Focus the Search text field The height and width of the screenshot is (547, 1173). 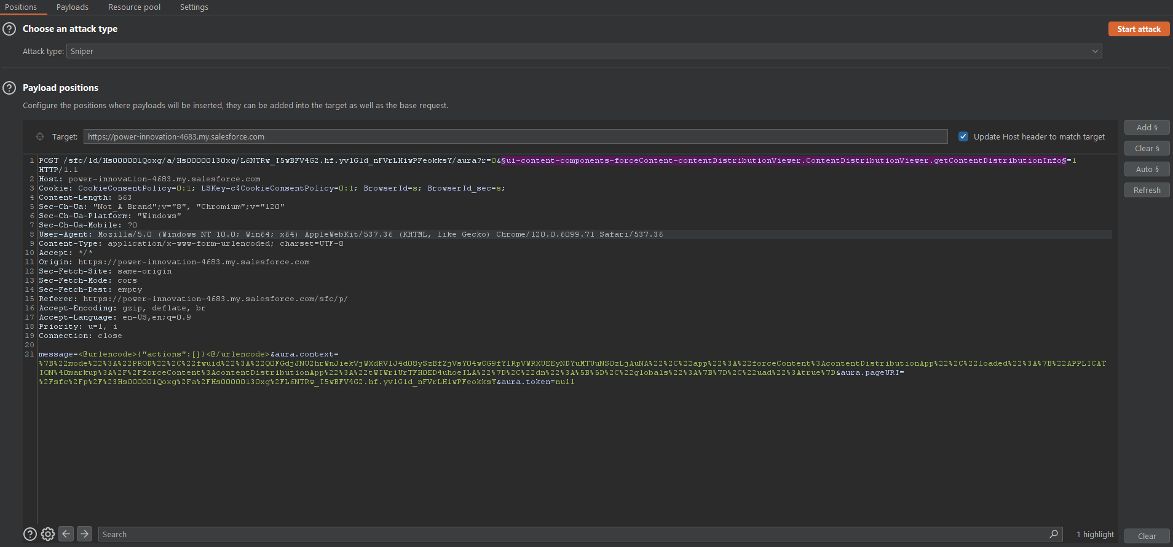tap(572, 534)
